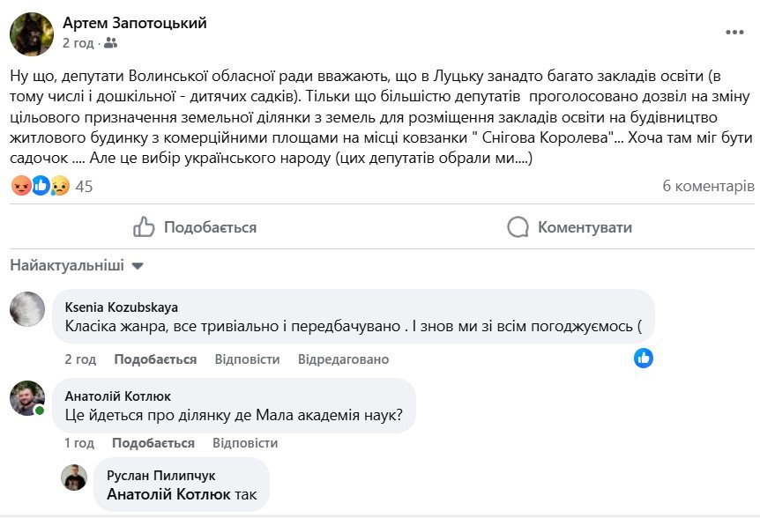The width and height of the screenshot is (760, 518).
Task: Open Руслан Пилипчук's small avatar
Action: click(x=74, y=477)
